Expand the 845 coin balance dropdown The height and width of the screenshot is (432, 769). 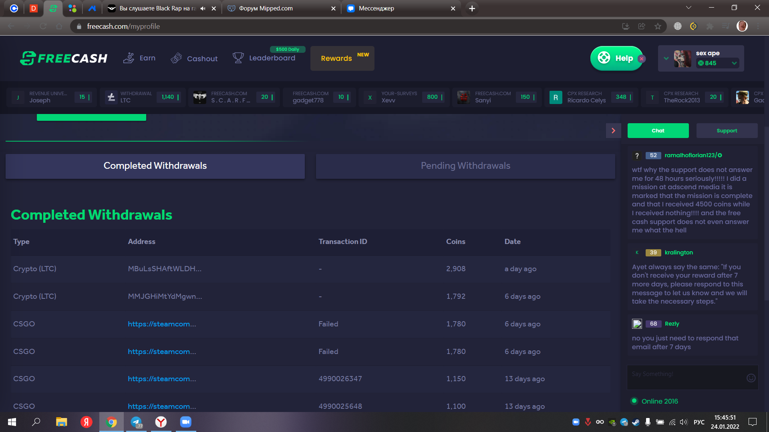tap(734, 63)
